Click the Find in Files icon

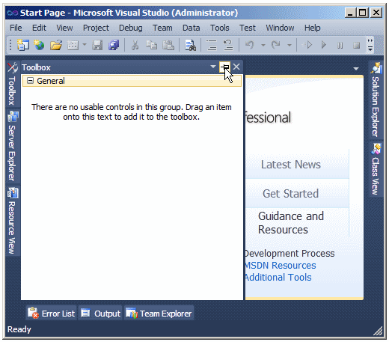point(190,45)
